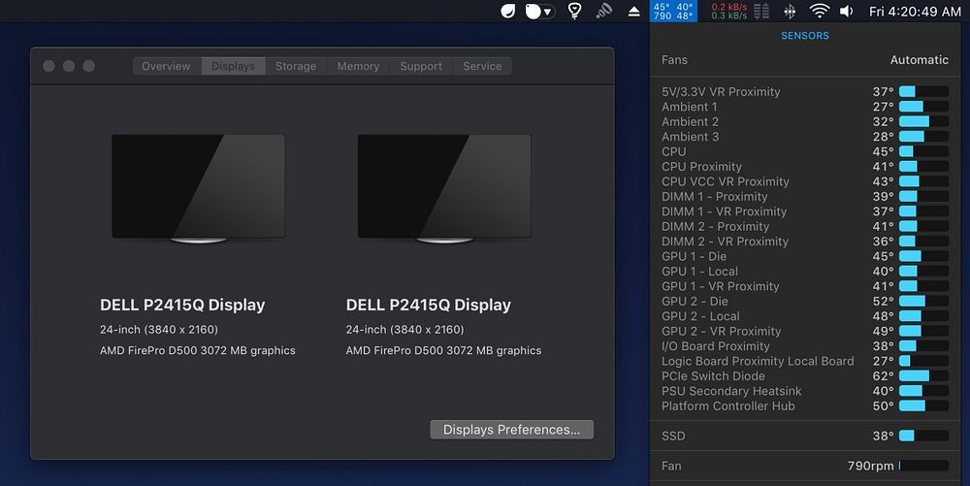Select the Ambient 3 sensor row

[x=805, y=137]
